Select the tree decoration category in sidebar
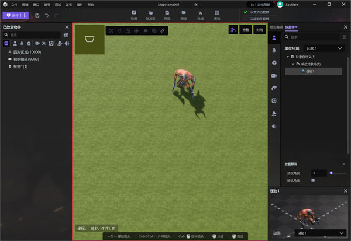 [274, 50]
